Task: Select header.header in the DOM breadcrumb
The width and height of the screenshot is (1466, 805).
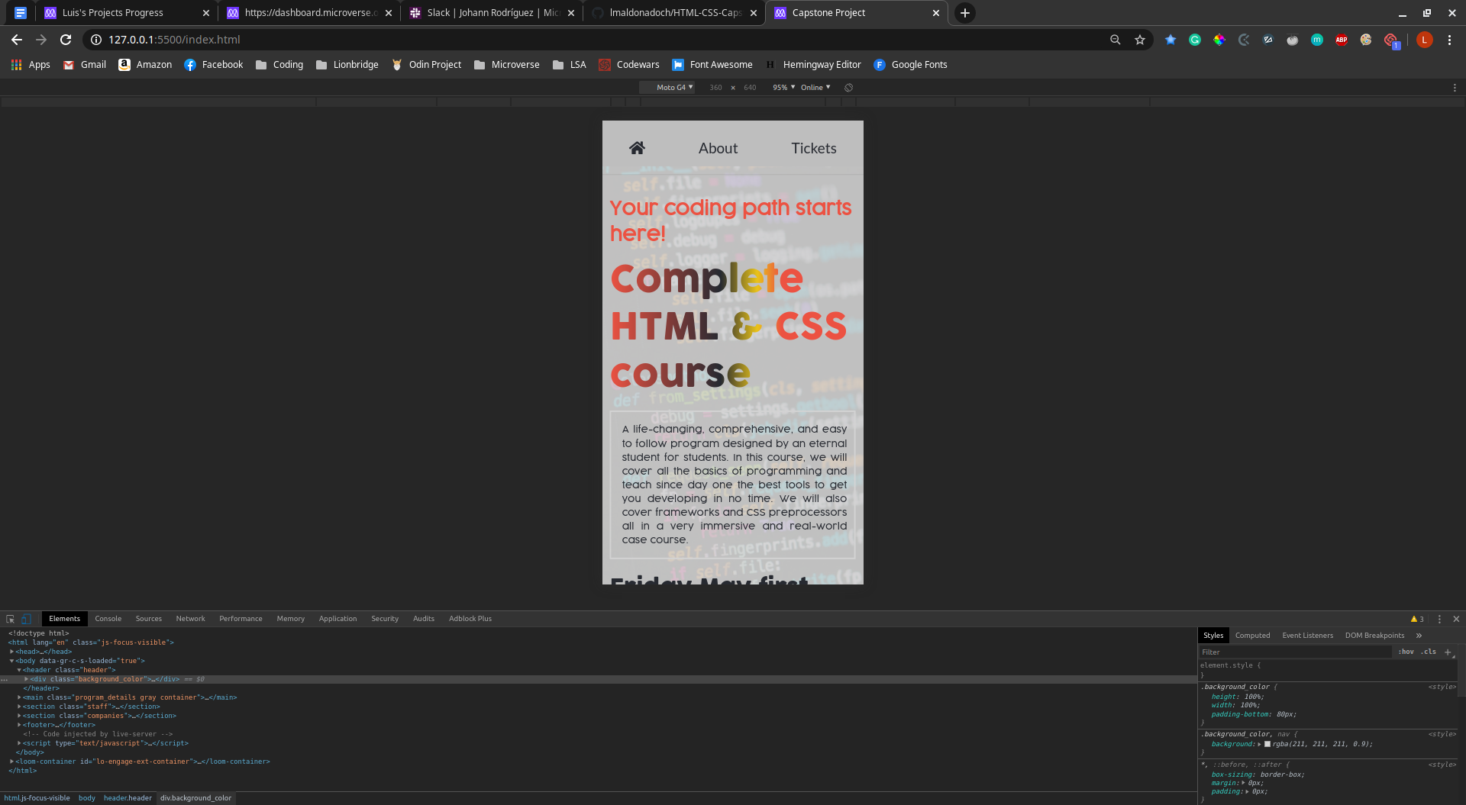Action: (128, 798)
